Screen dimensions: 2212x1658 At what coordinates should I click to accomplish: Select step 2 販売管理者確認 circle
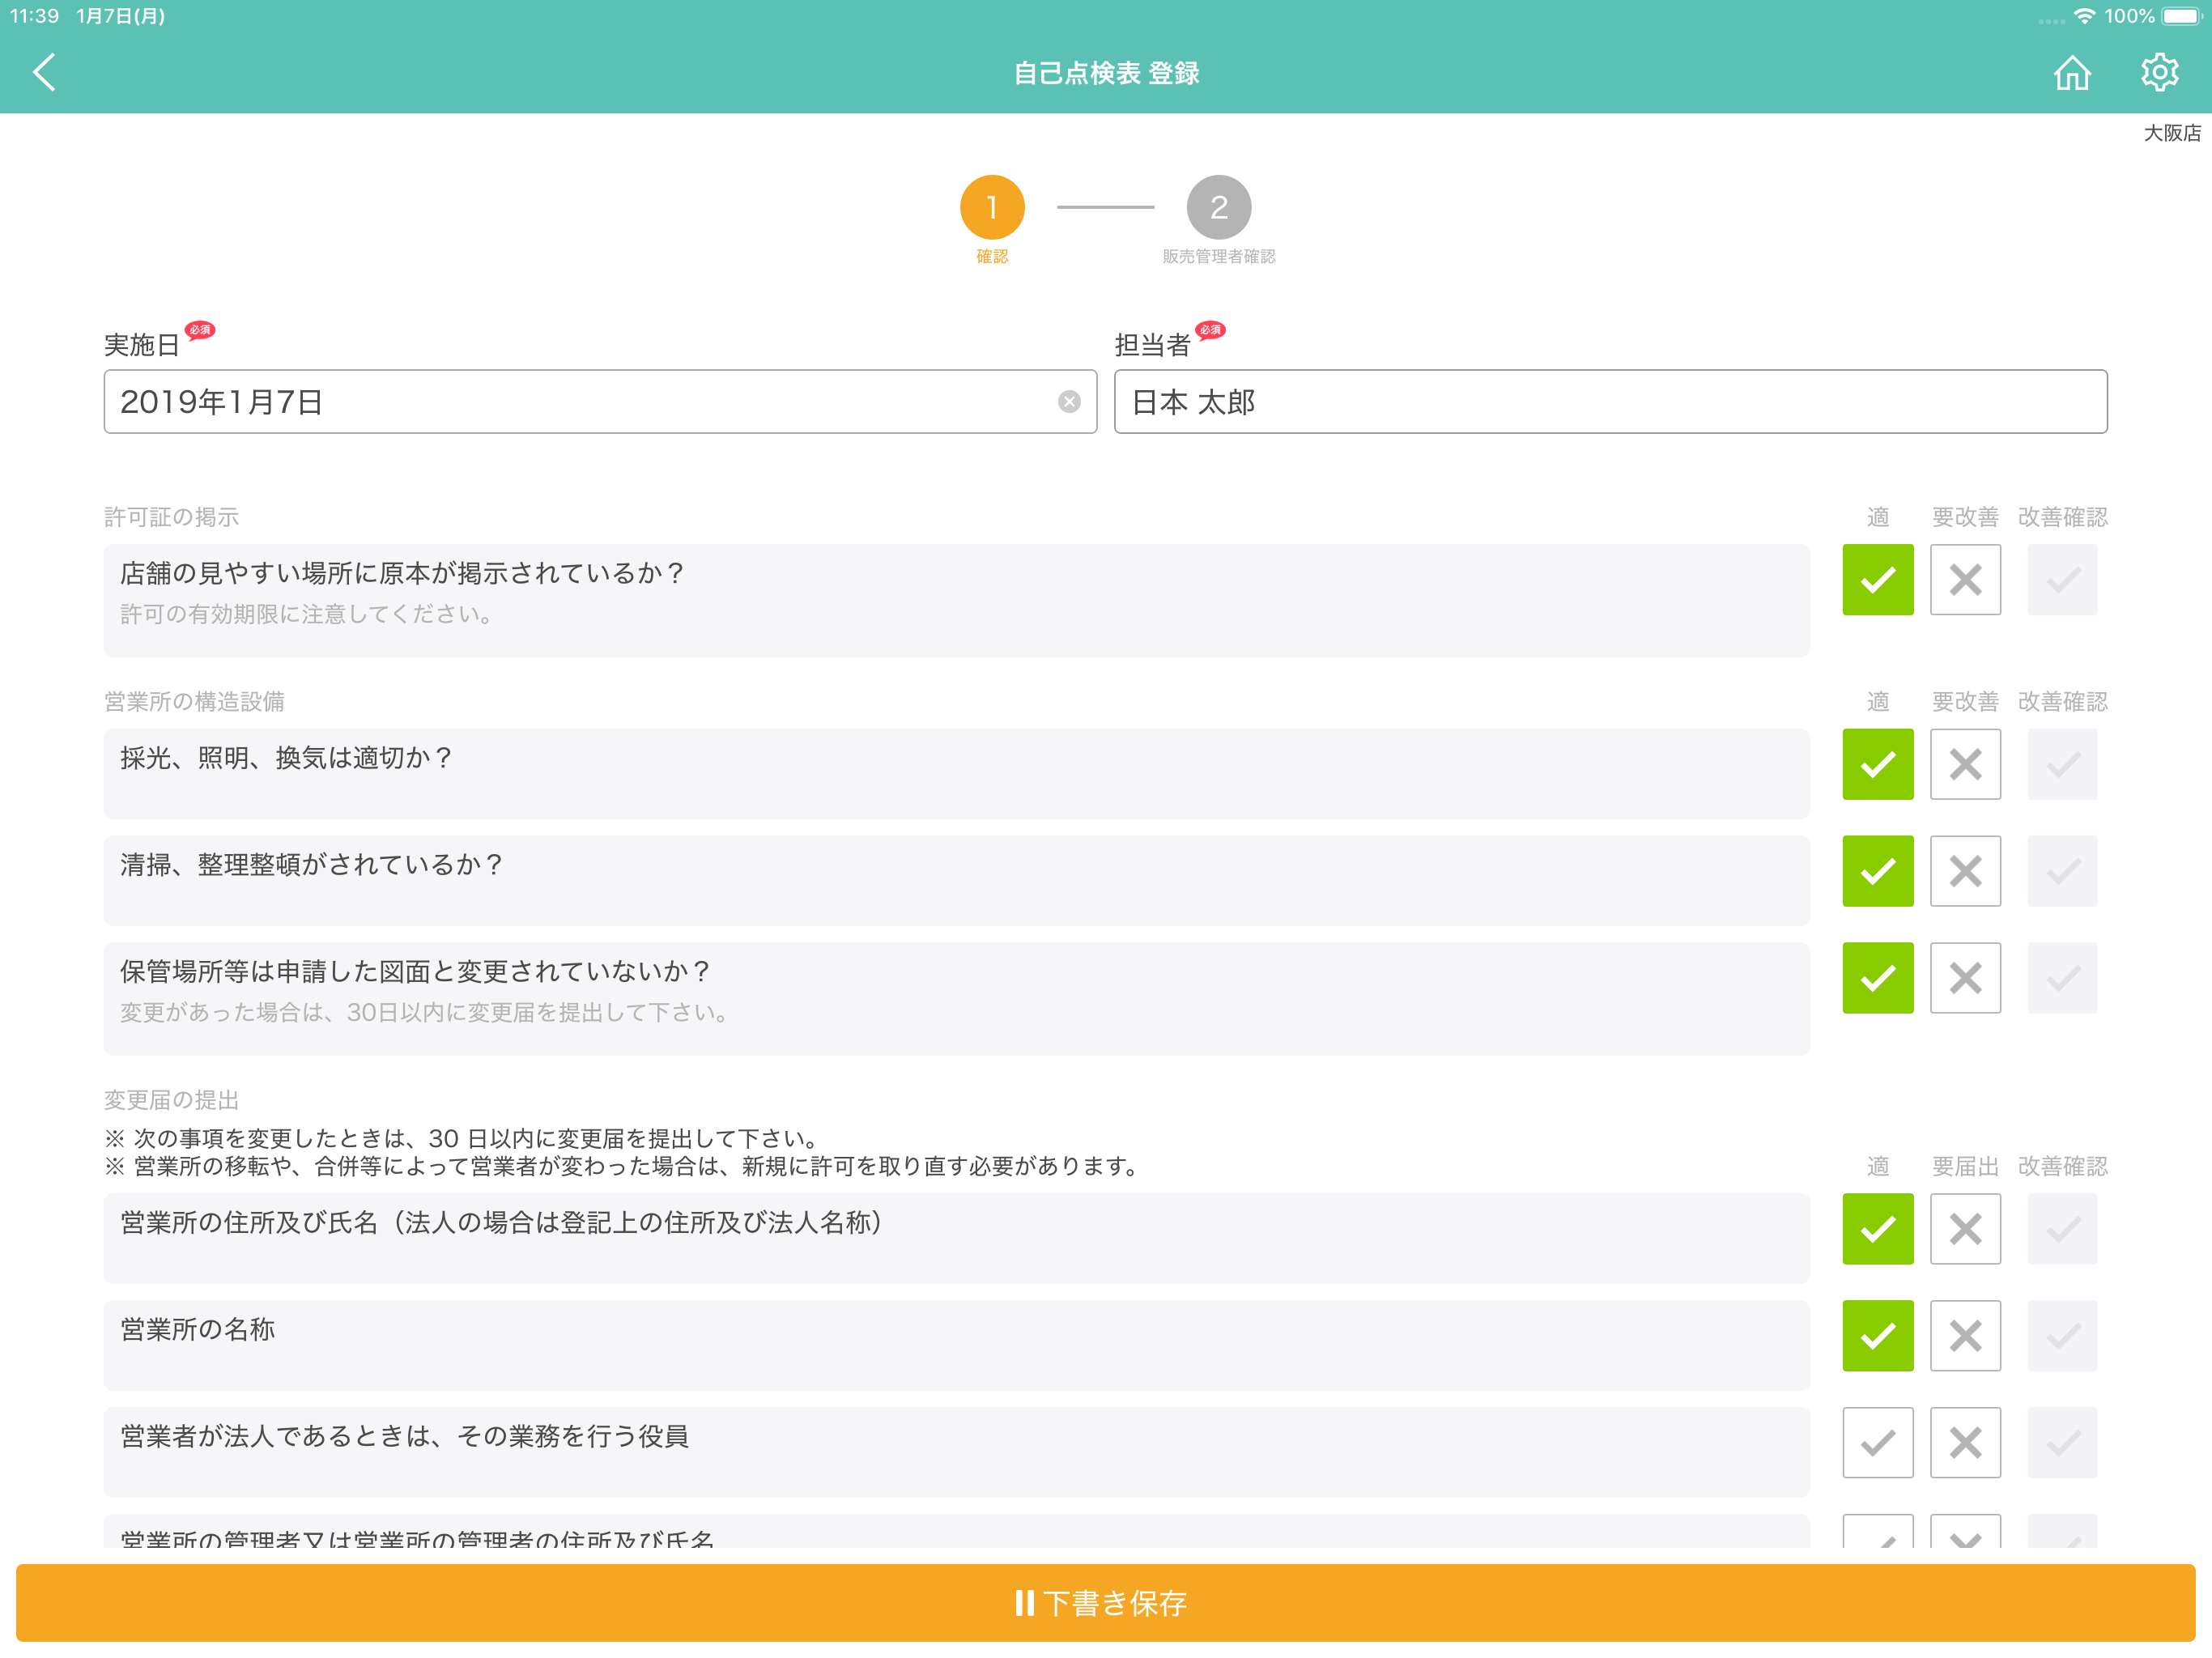pyautogui.click(x=1219, y=209)
